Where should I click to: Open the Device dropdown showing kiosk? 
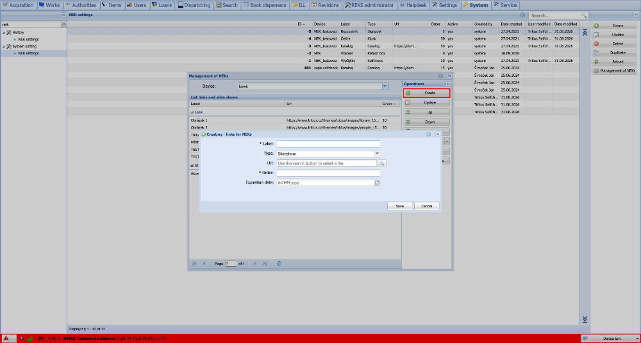click(385, 86)
